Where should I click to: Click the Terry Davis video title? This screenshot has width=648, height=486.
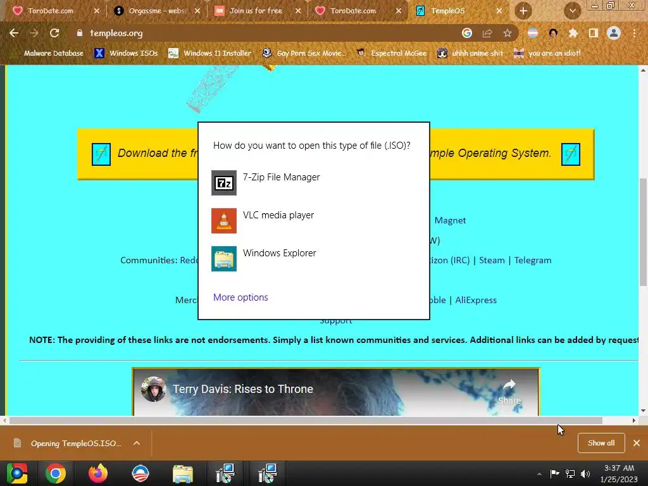[x=243, y=389]
